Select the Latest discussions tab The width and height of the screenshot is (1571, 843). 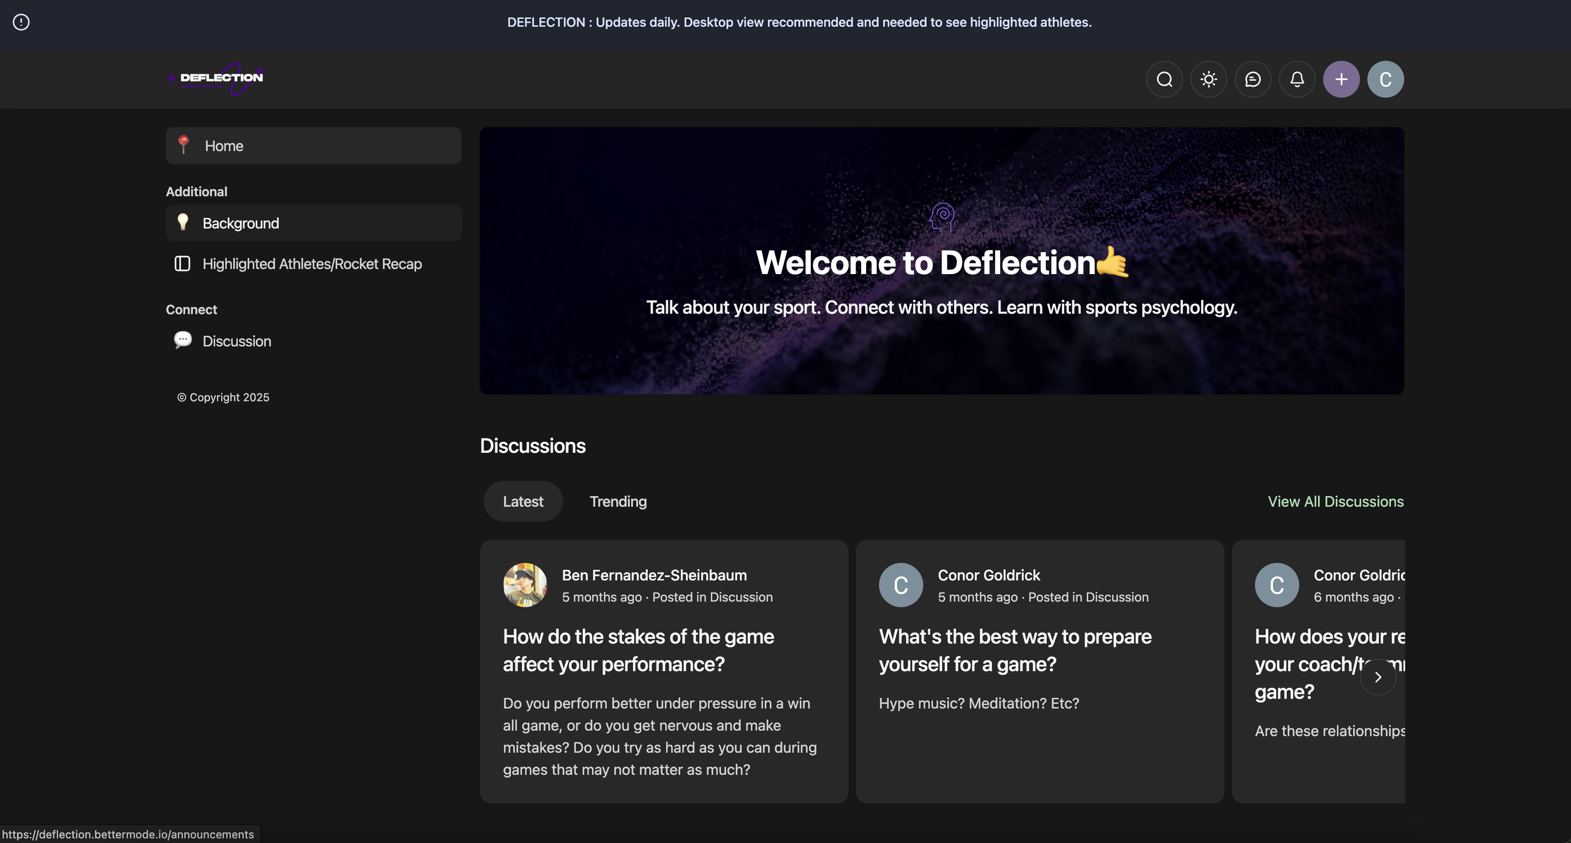(522, 501)
